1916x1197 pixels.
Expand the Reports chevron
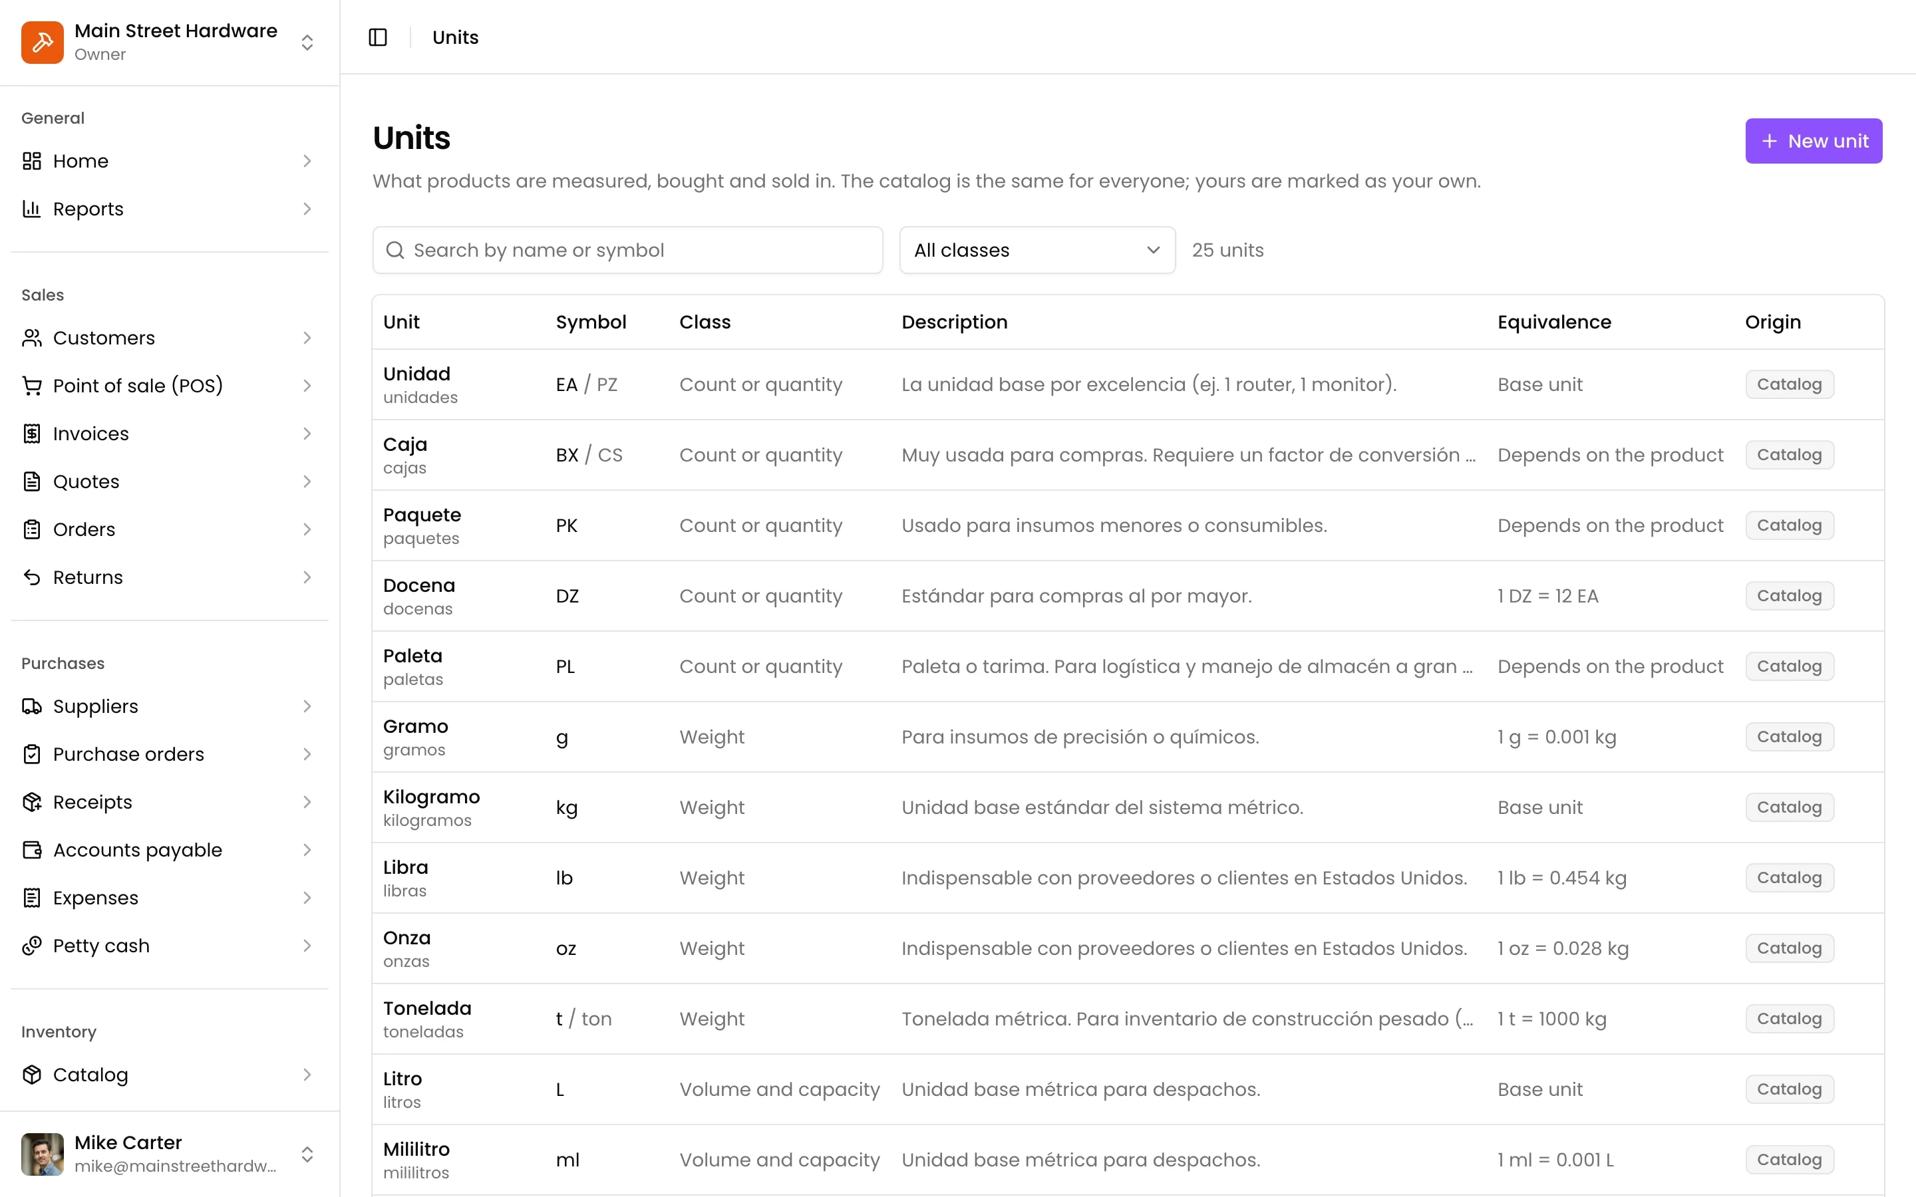tap(307, 209)
